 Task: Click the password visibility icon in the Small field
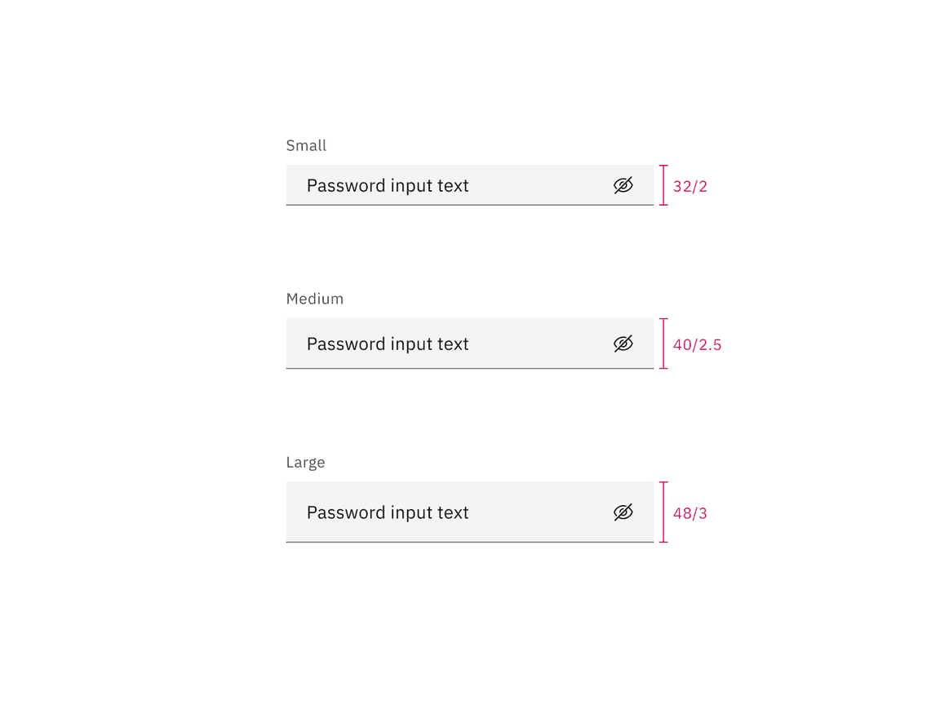pos(623,185)
